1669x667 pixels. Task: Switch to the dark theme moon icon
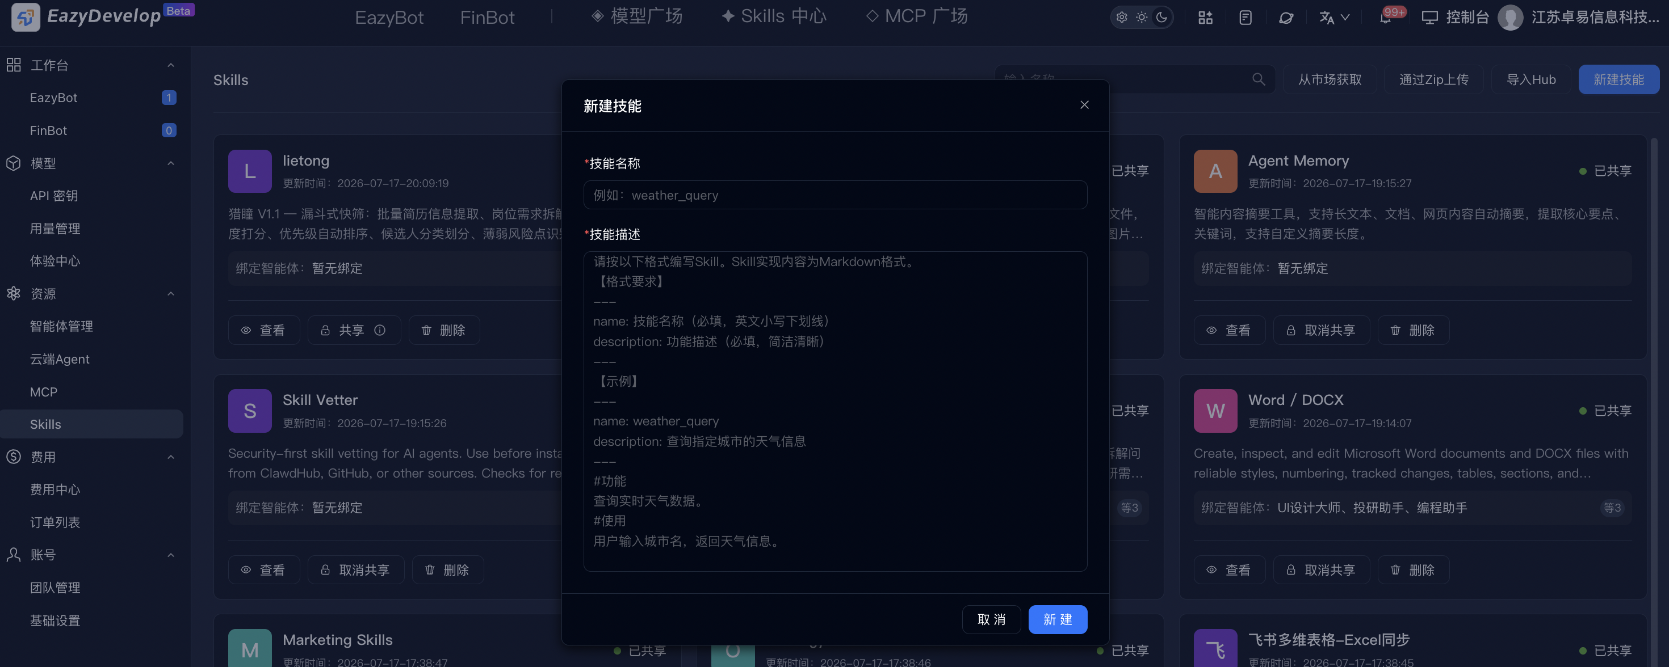pyautogui.click(x=1161, y=18)
